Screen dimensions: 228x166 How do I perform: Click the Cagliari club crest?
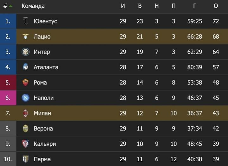coord(26,144)
